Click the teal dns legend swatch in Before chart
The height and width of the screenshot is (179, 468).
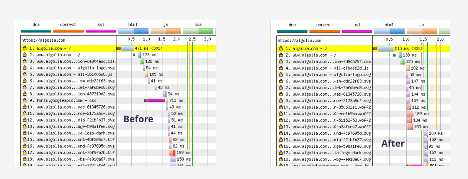36,31
